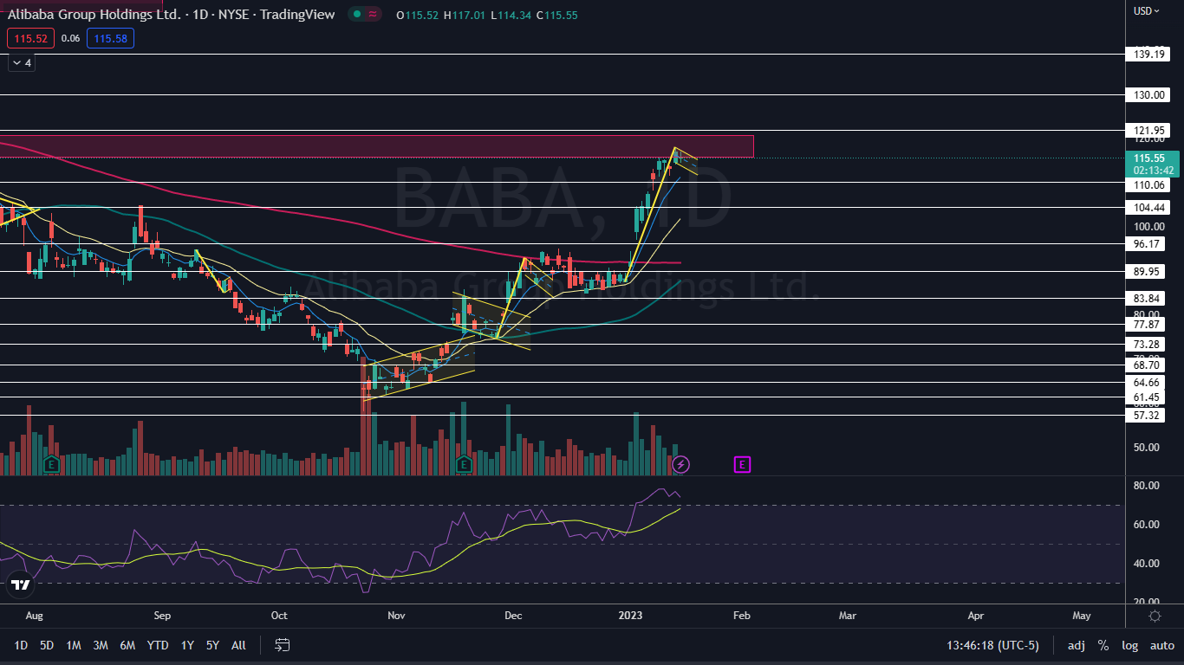Viewport: 1184px width, 665px height.
Task: Click the green market status indicator dot
Action: pyautogui.click(x=355, y=14)
